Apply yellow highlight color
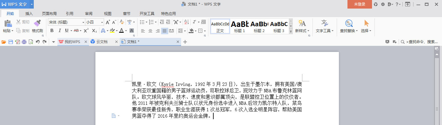The image size is (442, 125). click(112, 31)
